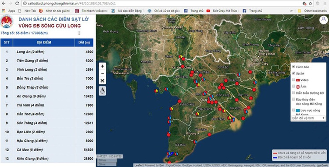This screenshot has width=329, height=167.
Task: Click the coordinates readout on map
Action: [x=109, y=157]
